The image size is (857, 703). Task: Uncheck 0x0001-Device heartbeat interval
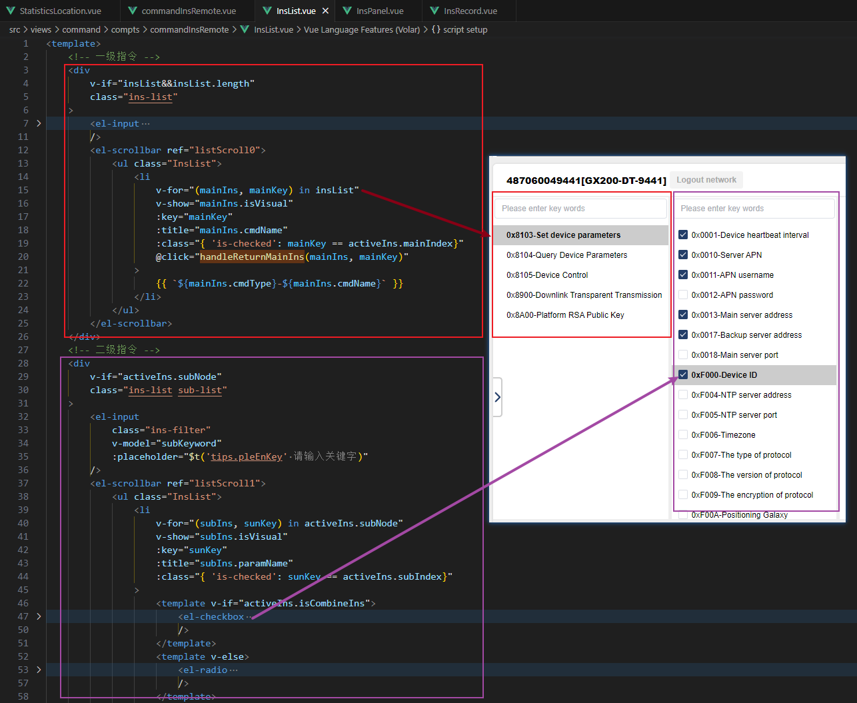682,235
